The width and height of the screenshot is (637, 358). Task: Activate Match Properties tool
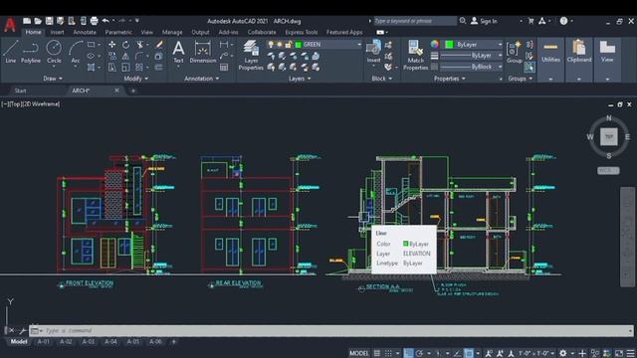click(416, 56)
